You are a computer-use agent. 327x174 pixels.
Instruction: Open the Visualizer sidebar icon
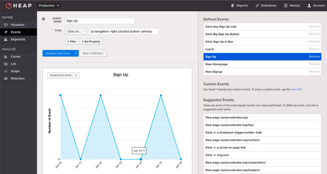(6, 25)
